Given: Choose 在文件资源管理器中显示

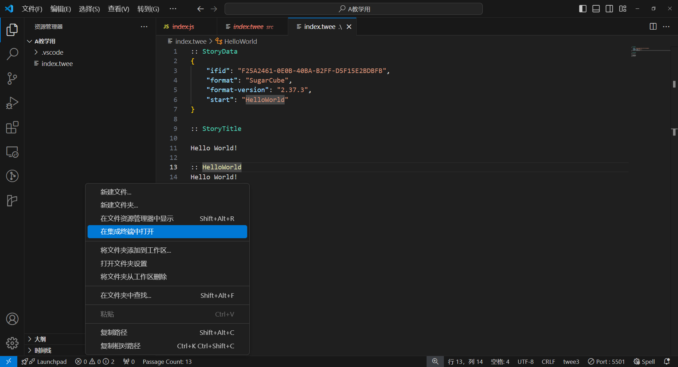Looking at the screenshot, I should click(x=167, y=218).
